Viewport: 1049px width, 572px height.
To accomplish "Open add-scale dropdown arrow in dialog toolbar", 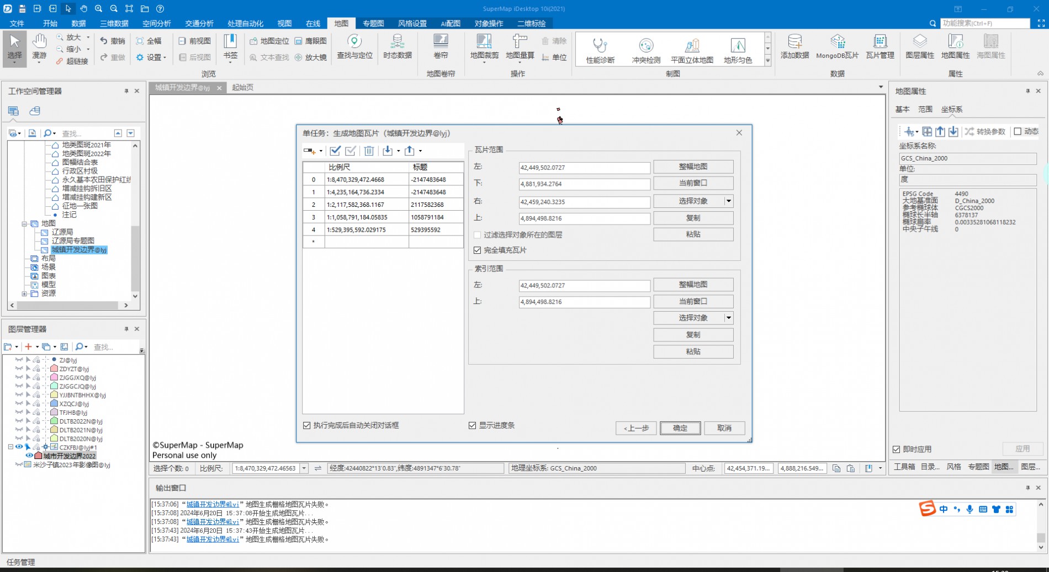I will 321,151.
